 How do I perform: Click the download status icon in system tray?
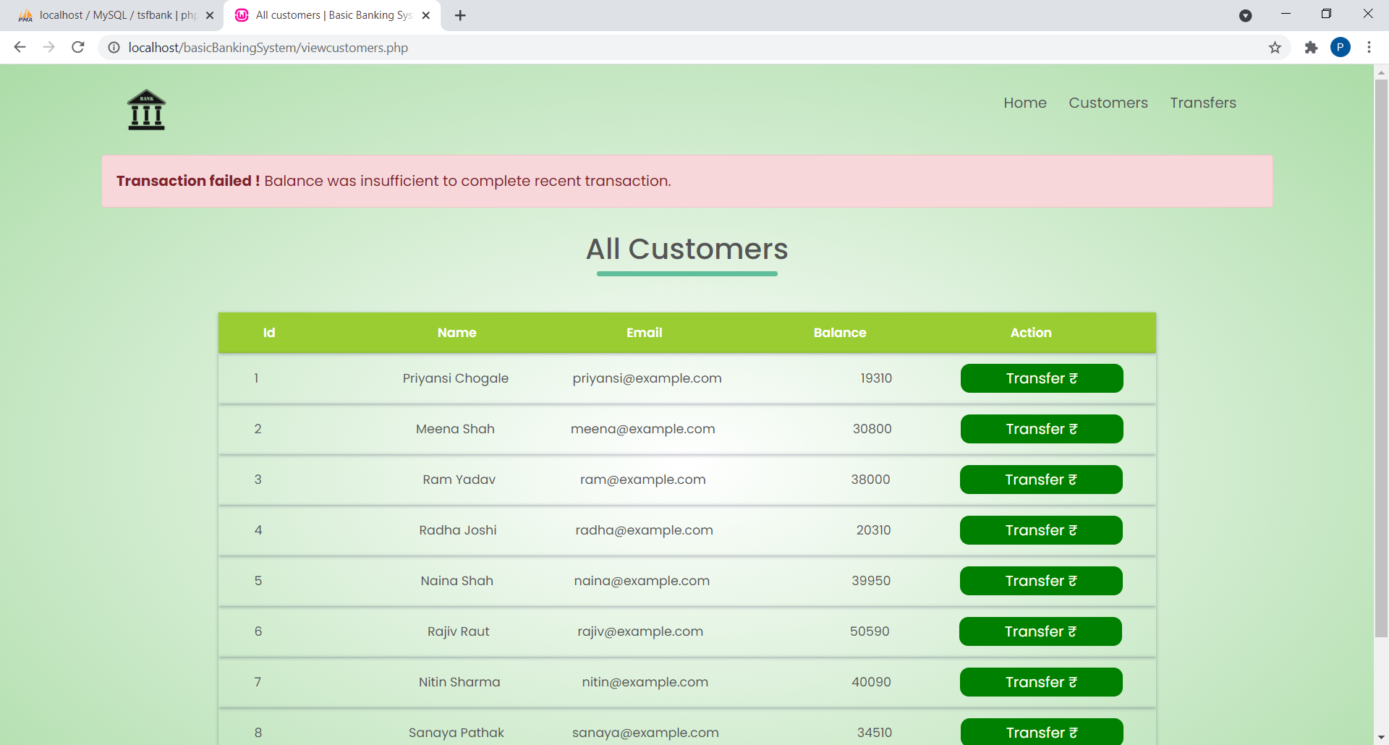[1246, 14]
